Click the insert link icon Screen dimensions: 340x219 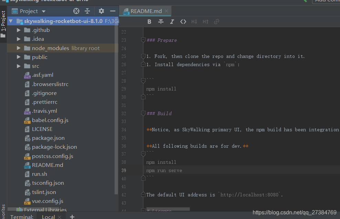tap(216, 22)
